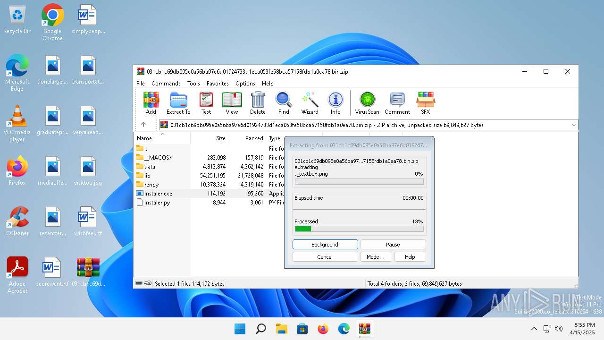Click the Add toolbar icon in WinRAR
Screen dimensions: 604x340
[151, 103]
